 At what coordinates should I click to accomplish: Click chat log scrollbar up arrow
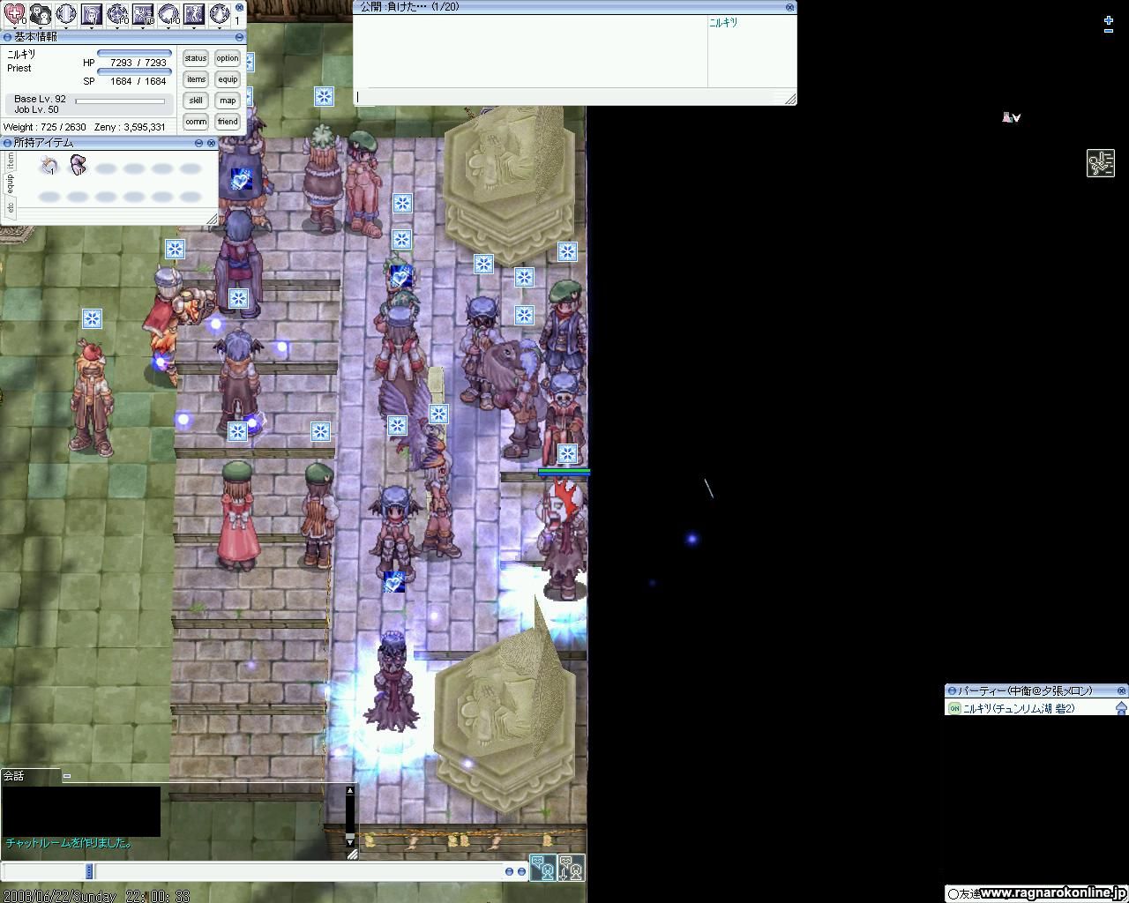pyautogui.click(x=349, y=790)
